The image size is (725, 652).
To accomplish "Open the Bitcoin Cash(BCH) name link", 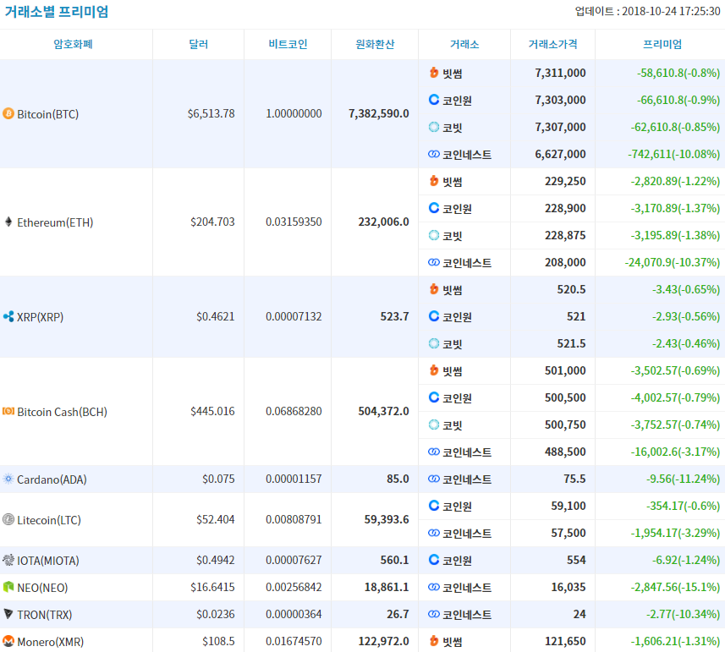I will (x=62, y=412).
